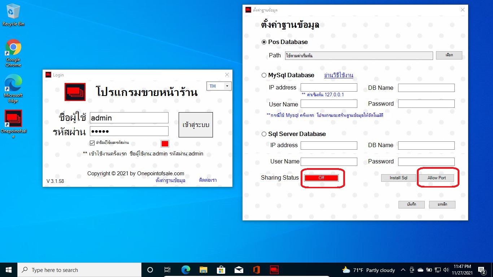Image resolution: width=493 pixels, height=277 pixels.
Task: Toggle the remember username and password checkbox
Action: [x=92, y=143]
